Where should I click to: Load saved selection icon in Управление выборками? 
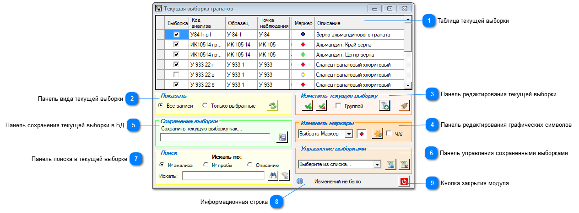pos(390,165)
